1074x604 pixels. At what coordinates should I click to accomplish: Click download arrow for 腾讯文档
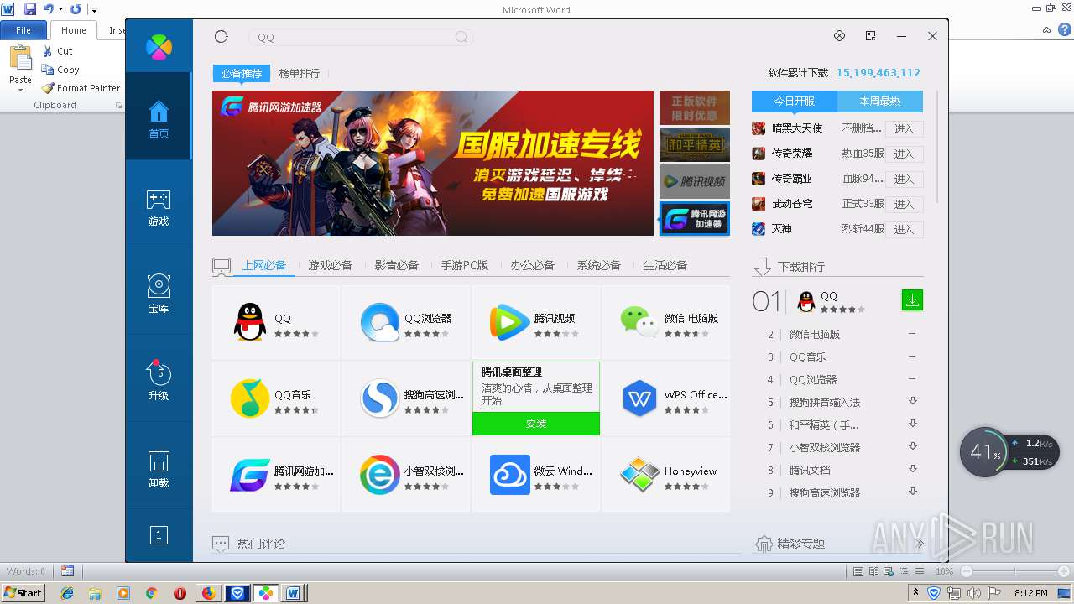click(x=913, y=470)
